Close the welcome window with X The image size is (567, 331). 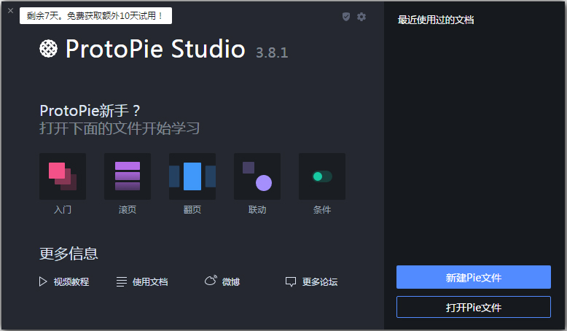click(10, 11)
